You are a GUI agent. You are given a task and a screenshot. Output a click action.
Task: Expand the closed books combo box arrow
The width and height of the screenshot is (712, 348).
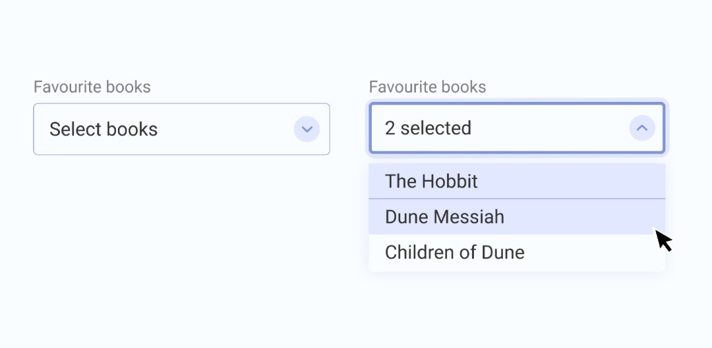(307, 129)
